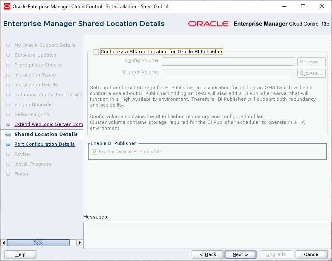Click the right arrow of sidebar scrollbar
This screenshot has width=332, height=261.
(x=80, y=243)
